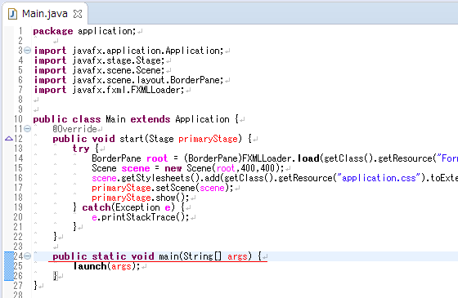Screen dimensions: 458x298
Task: Collapse the import block fold at line 3
Action: click(x=27, y=51)
